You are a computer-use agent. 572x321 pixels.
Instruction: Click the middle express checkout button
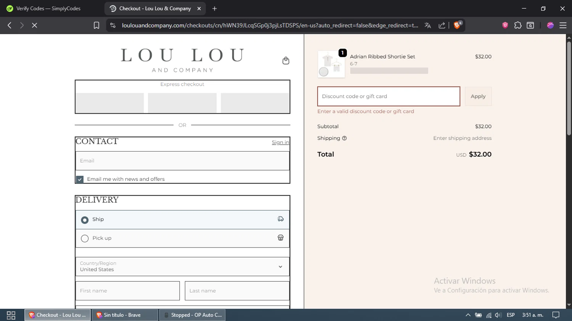click(x=182, y=103)
